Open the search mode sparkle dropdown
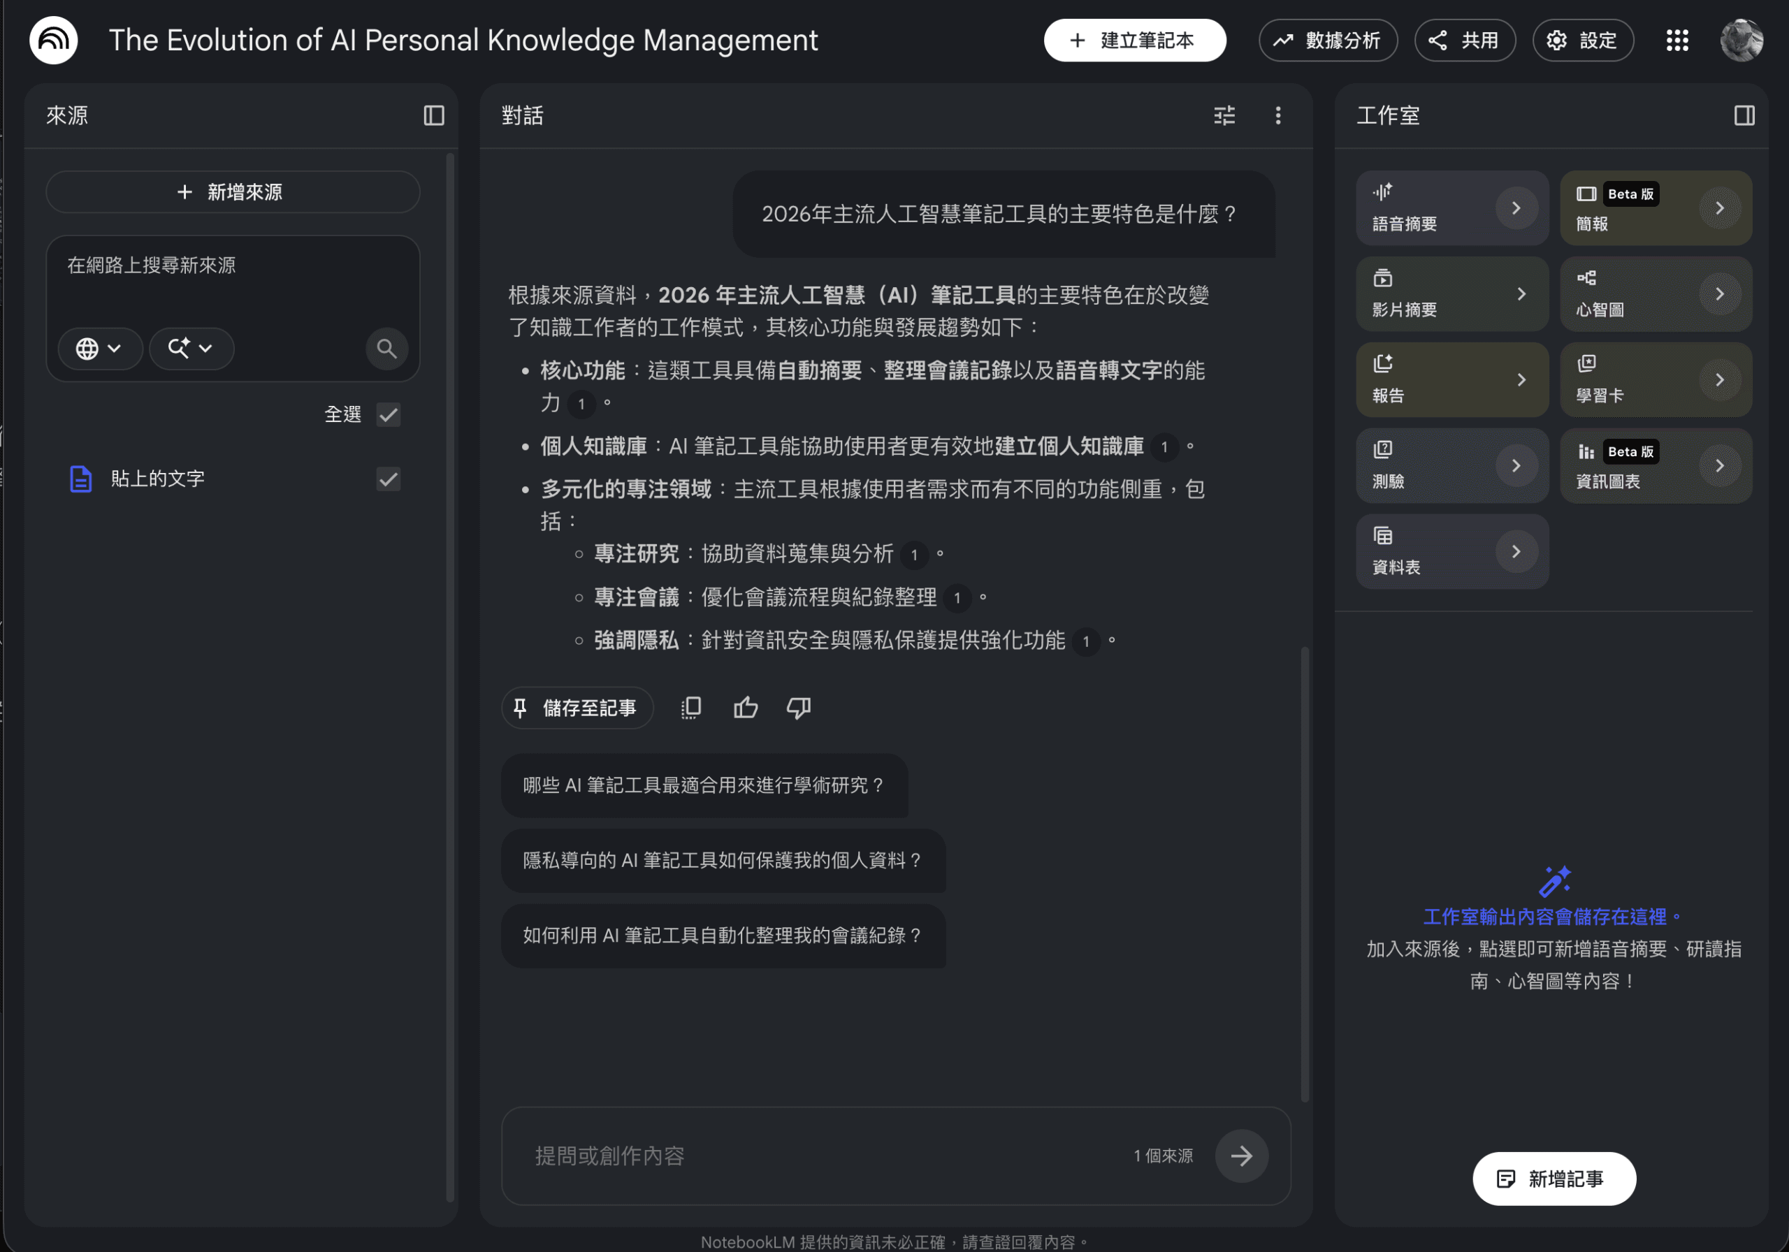Image resolution: width=1789 pixels, height=1252 pixels. [x=191, y=348]
